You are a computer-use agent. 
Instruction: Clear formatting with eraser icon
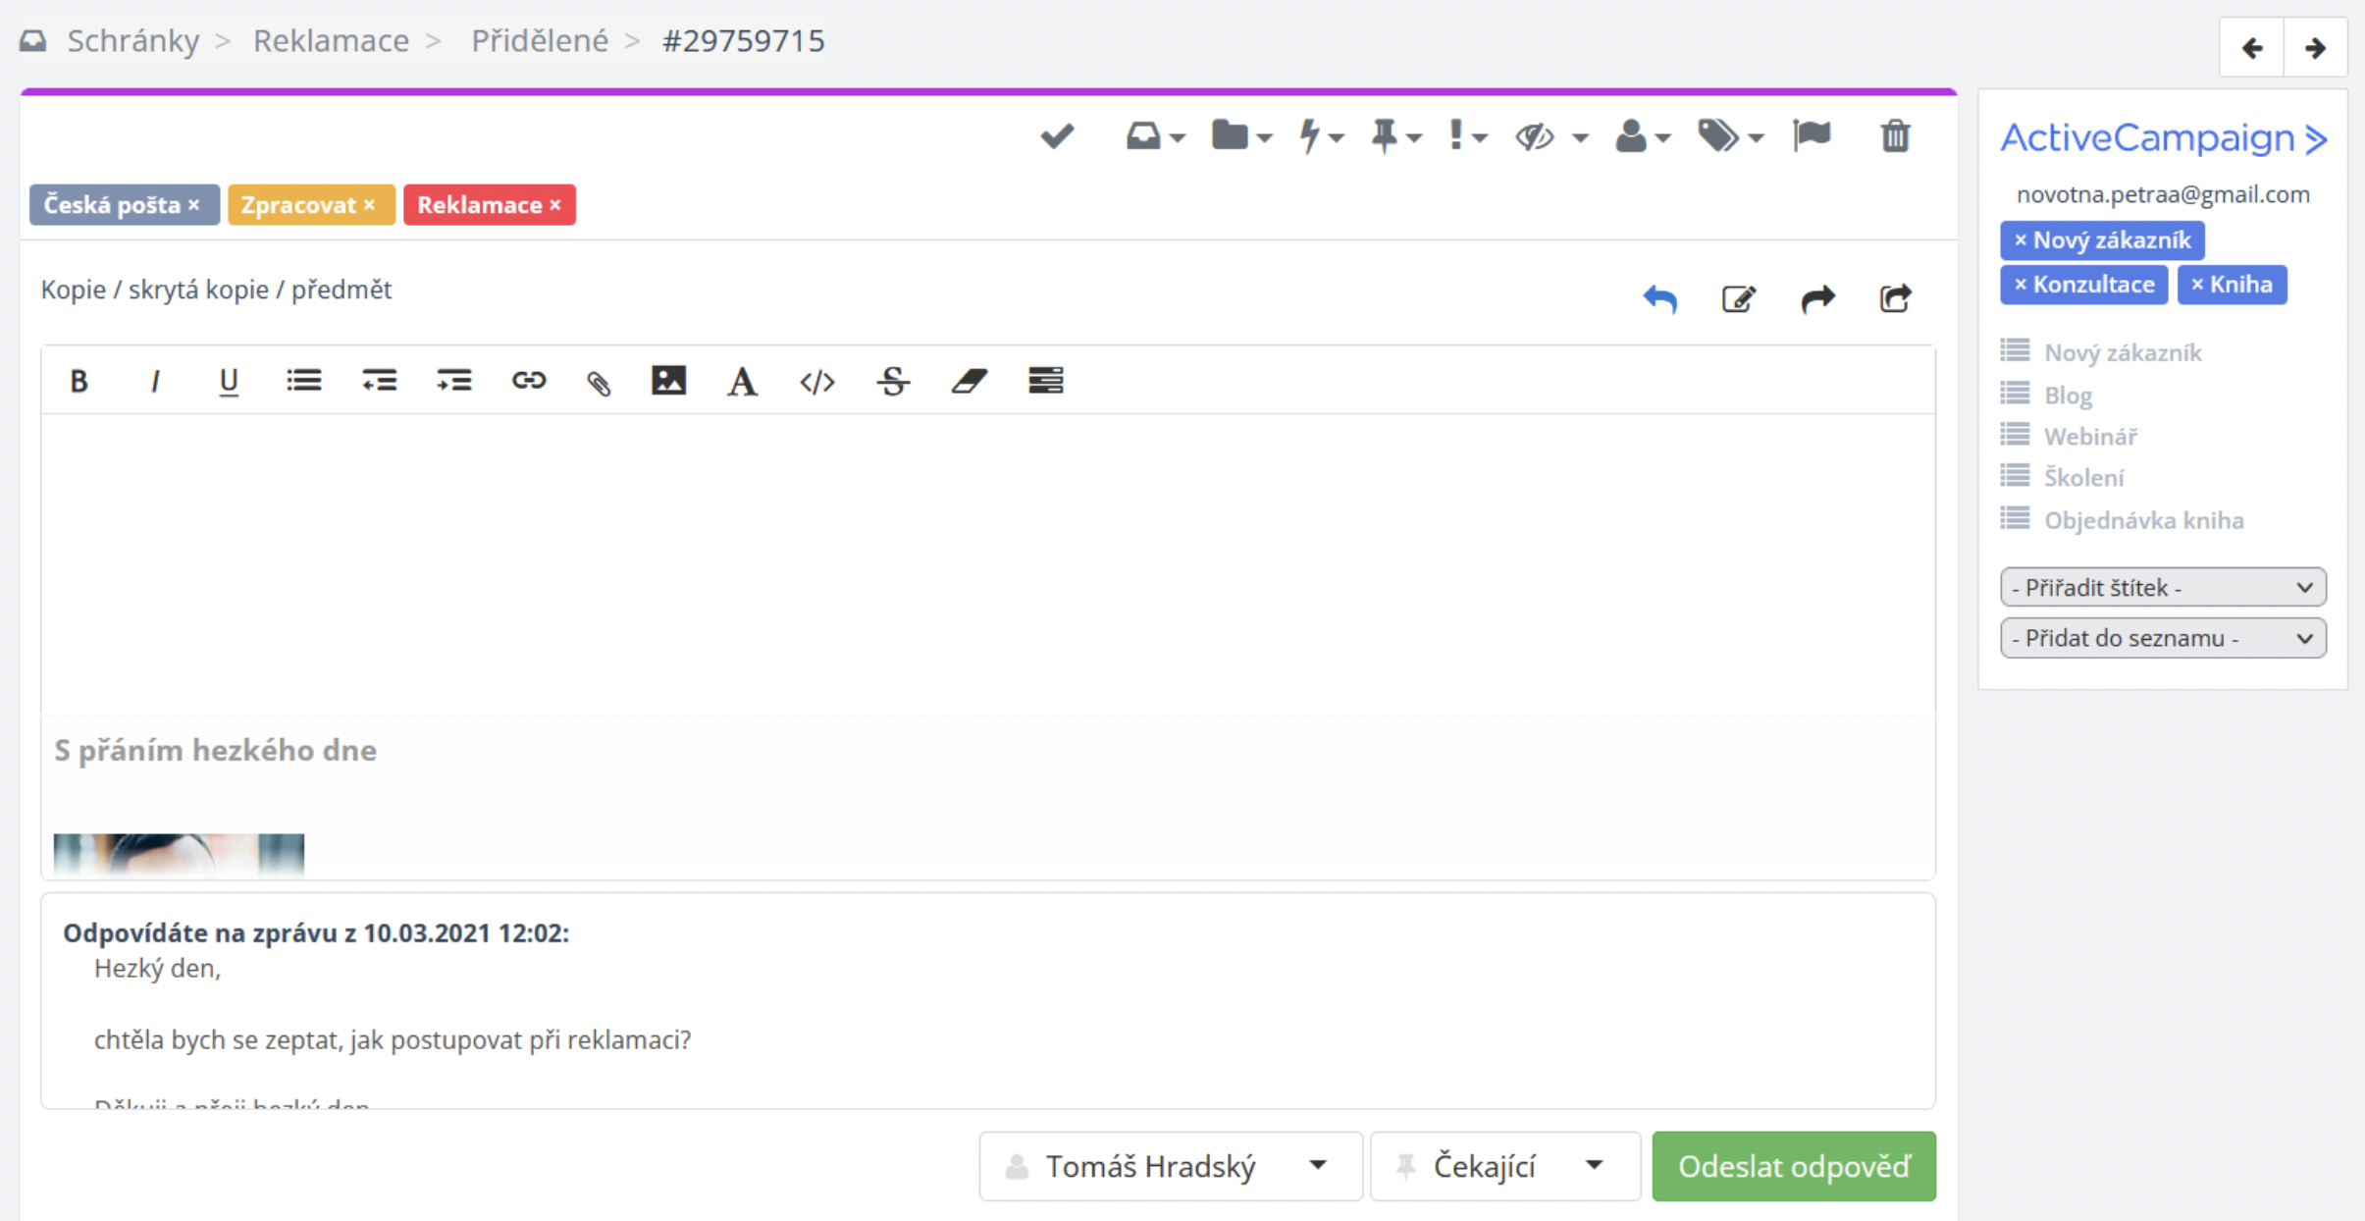pyautogui.click(x=969, y=381)
